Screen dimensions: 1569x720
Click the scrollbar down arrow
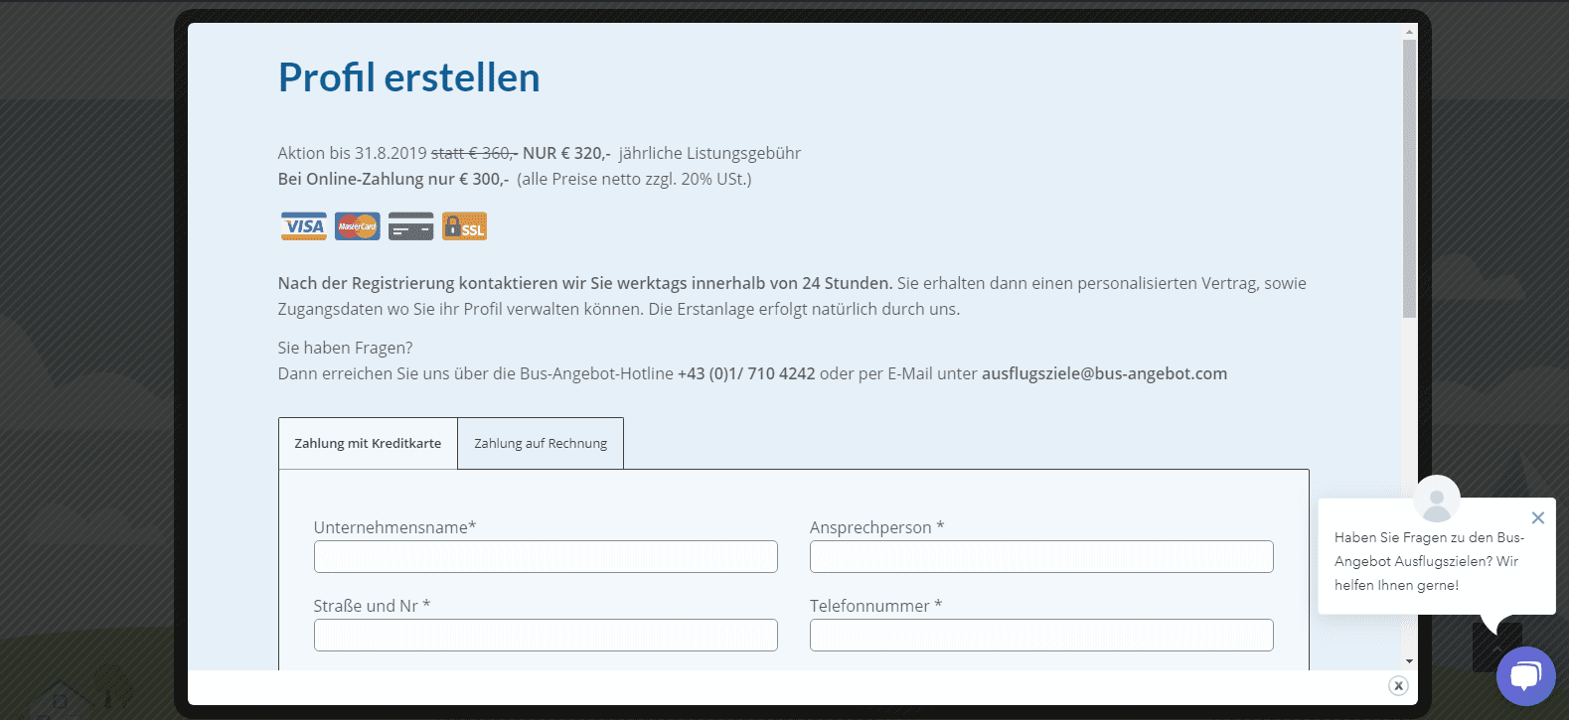tap(1409, 661)
